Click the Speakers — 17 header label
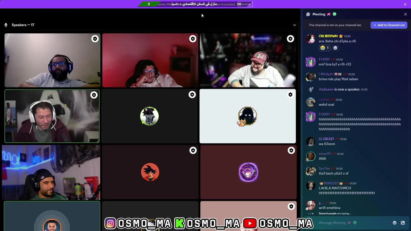The image size is (411, 231). 23,25
